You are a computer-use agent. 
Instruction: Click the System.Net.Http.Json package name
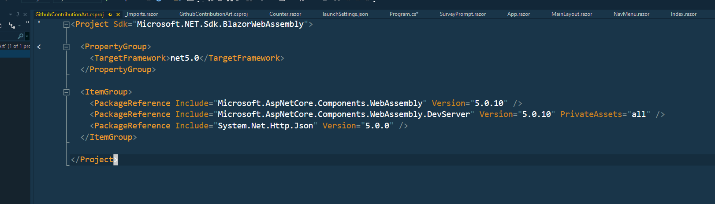click(x=265, y=126)
